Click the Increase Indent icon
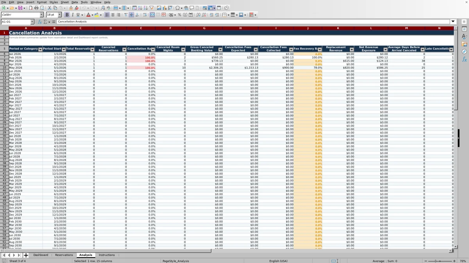The height and width of the screenshot is (263, 469). [x=211, y=15]
